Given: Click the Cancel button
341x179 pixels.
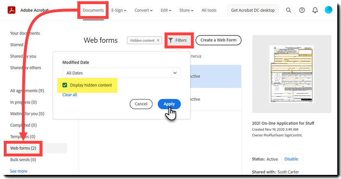Looking at the screenshot, I should [x=141, y=104].
